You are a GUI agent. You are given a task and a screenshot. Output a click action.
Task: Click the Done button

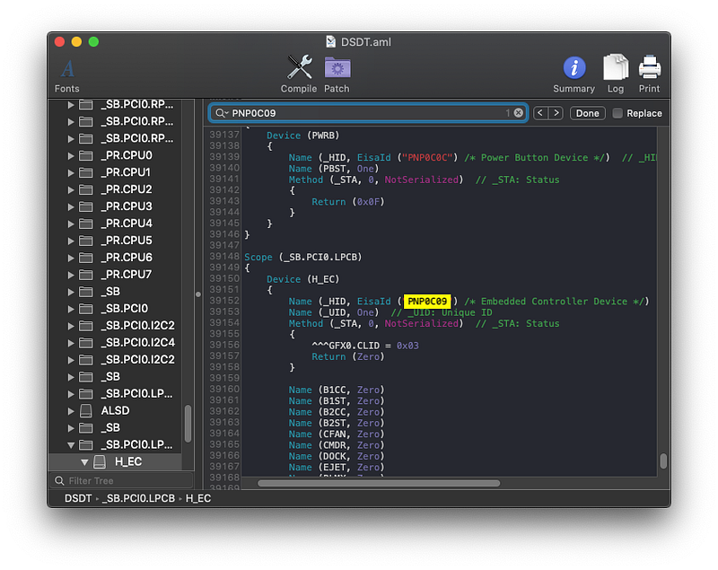coord(587,113)
